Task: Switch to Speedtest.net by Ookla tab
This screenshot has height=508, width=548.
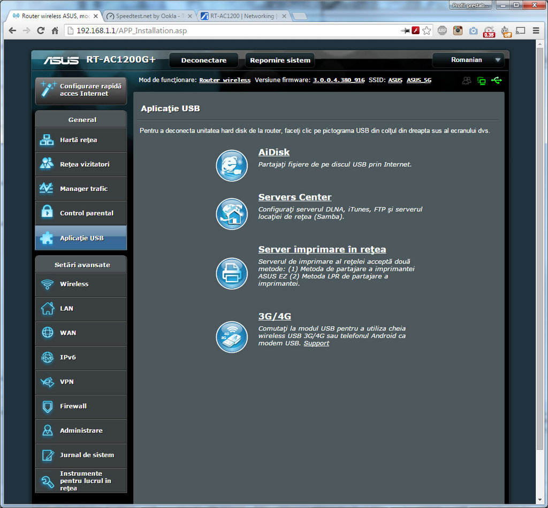Action: [149, 16]
